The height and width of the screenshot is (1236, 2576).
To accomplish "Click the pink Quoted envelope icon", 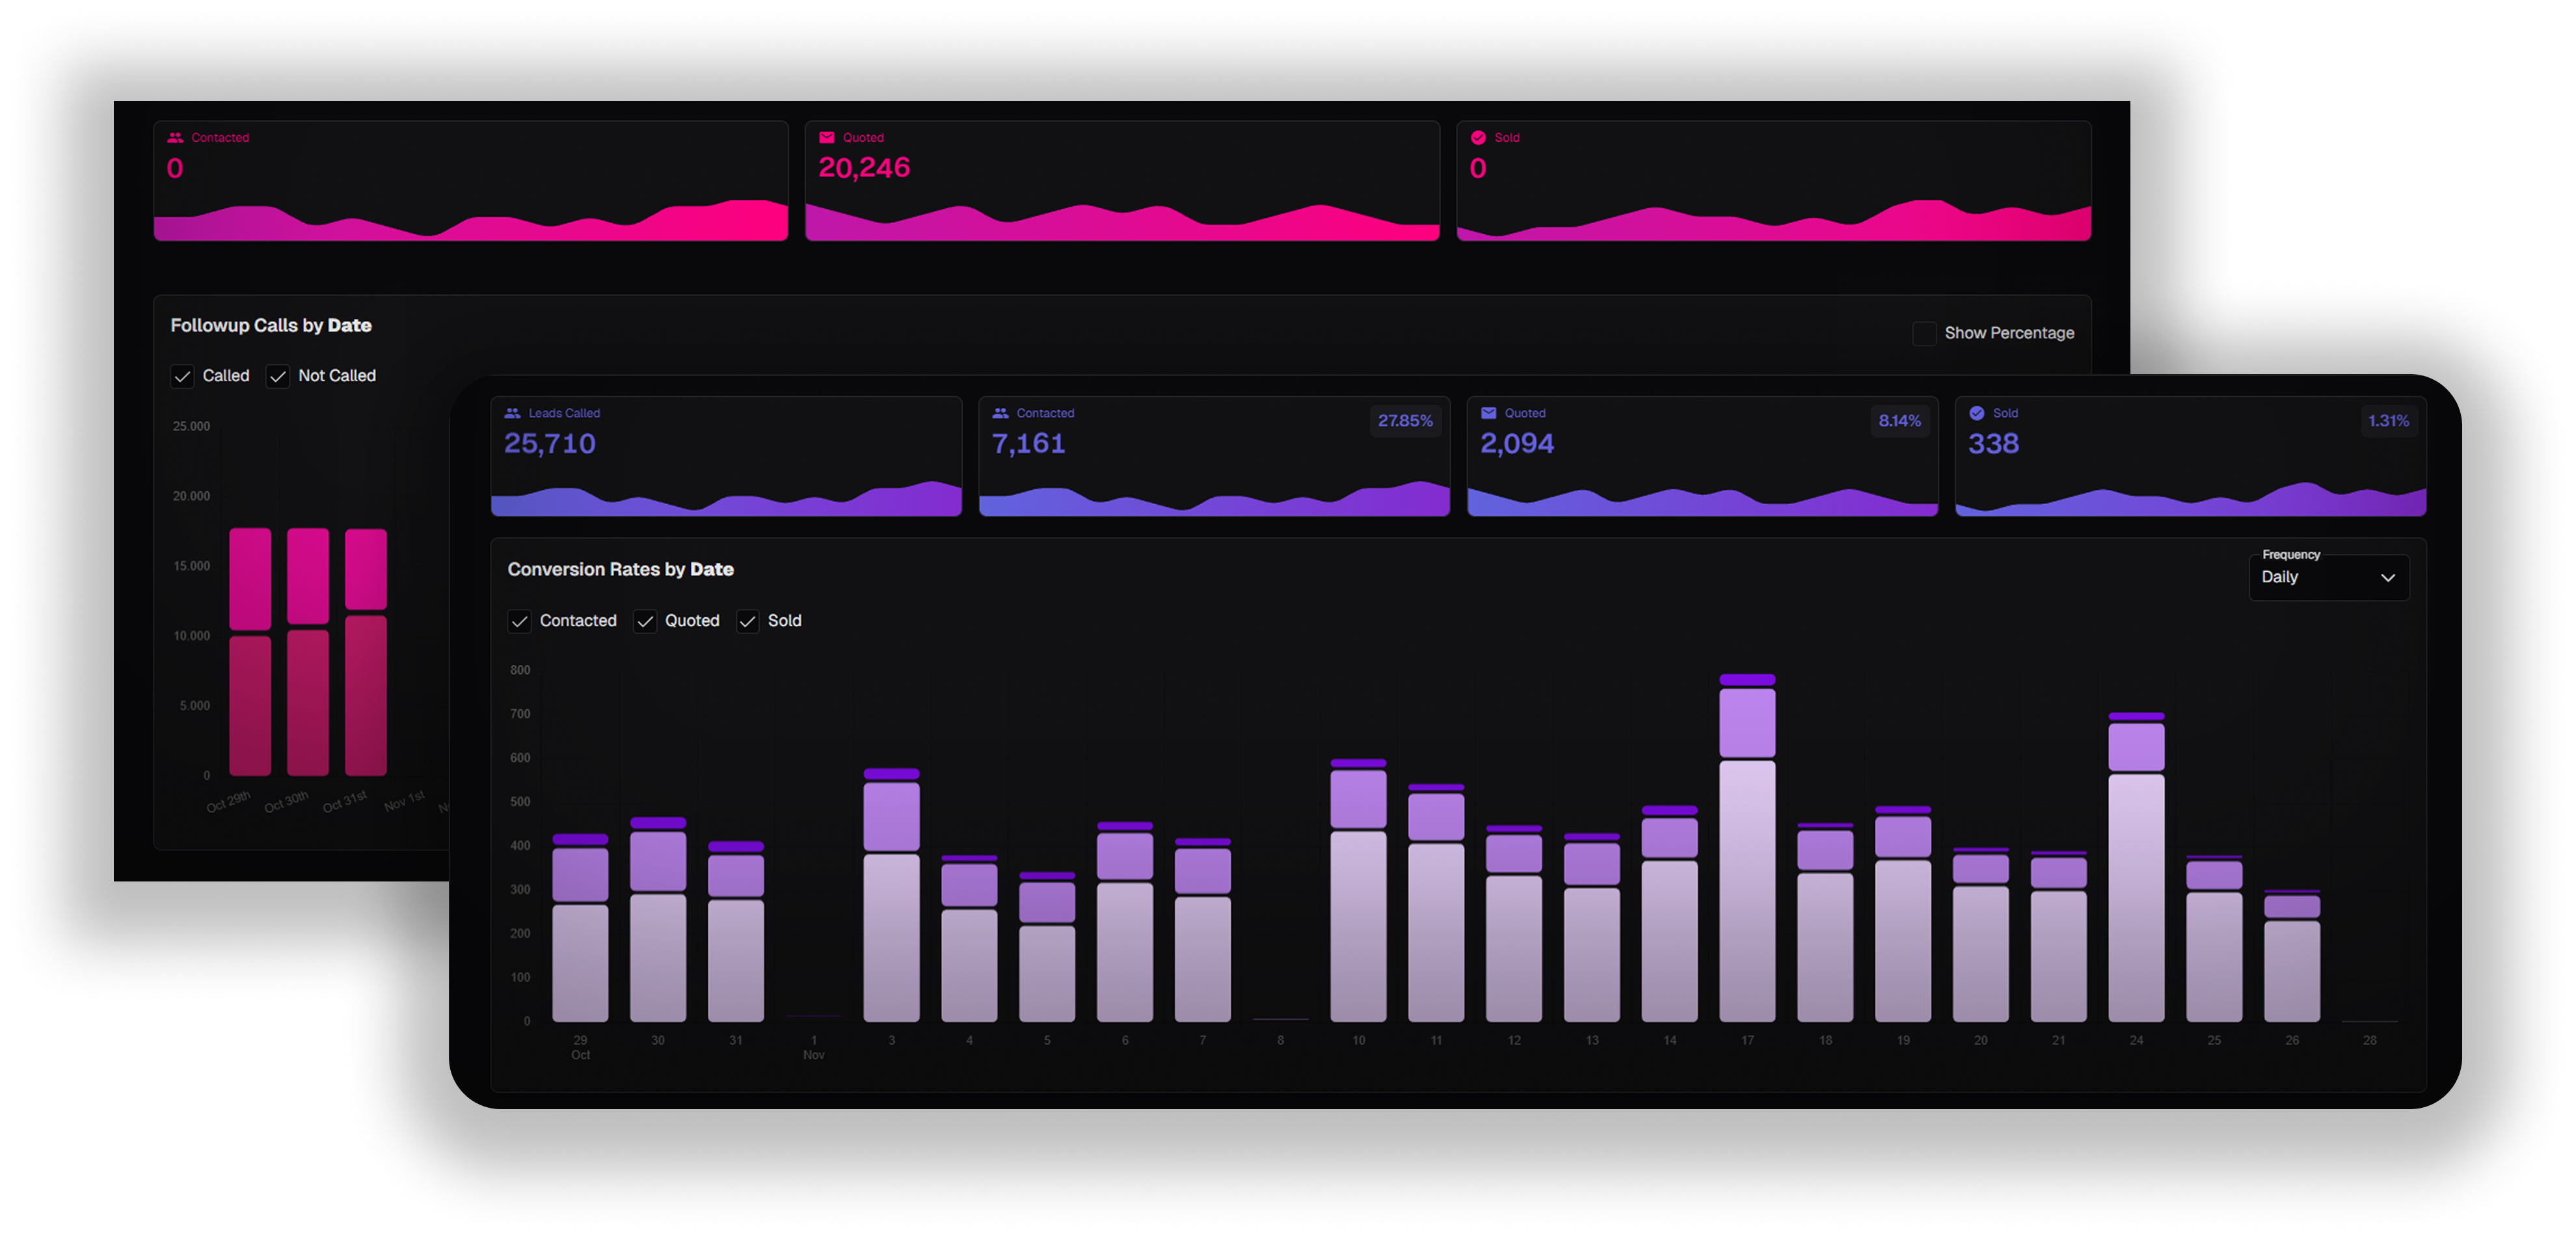I will 827,138.
